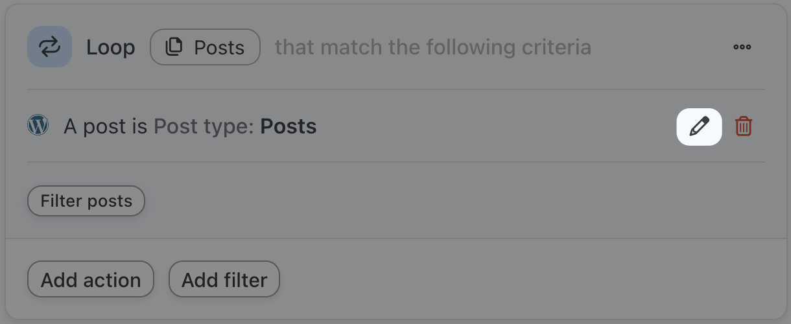
Task: Click the Add action button
Action: point(91,280)
